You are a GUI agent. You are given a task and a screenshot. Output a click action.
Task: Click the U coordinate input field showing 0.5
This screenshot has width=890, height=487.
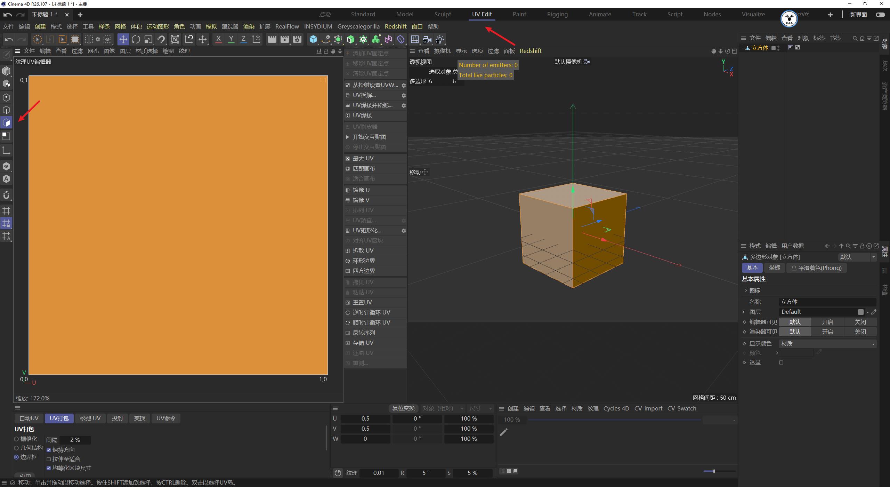coord(365,418)
